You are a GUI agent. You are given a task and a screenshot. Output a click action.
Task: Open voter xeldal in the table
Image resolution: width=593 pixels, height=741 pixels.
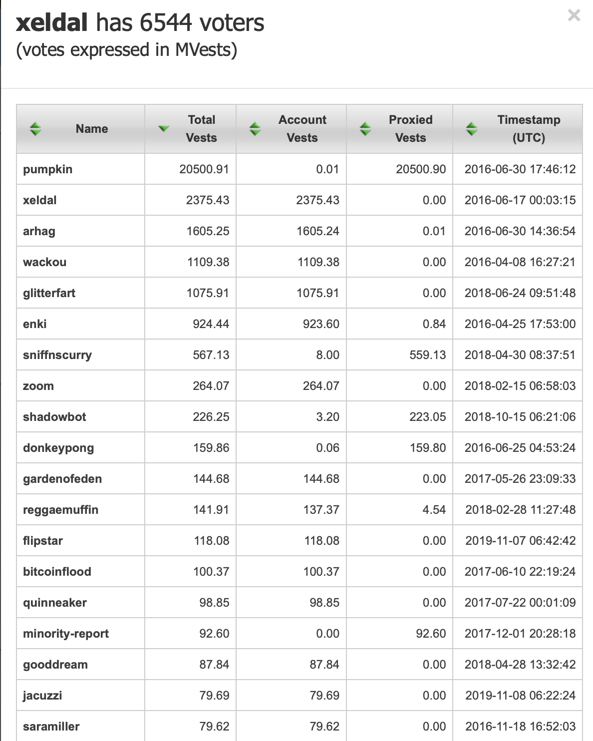click(x=39, y=200)
